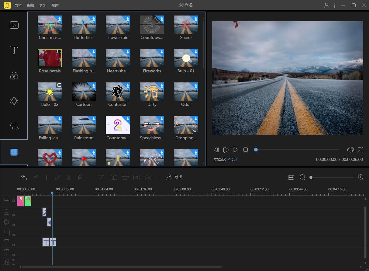Image resolution: width=369 pixels, height=271 pixels.
Task: Open the Transitions sidebar tab
Action: (x=14, y=127)
